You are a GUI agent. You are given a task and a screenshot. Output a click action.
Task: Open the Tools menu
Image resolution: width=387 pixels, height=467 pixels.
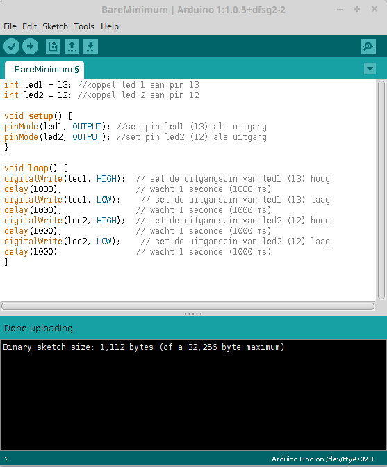pos(84,26)
